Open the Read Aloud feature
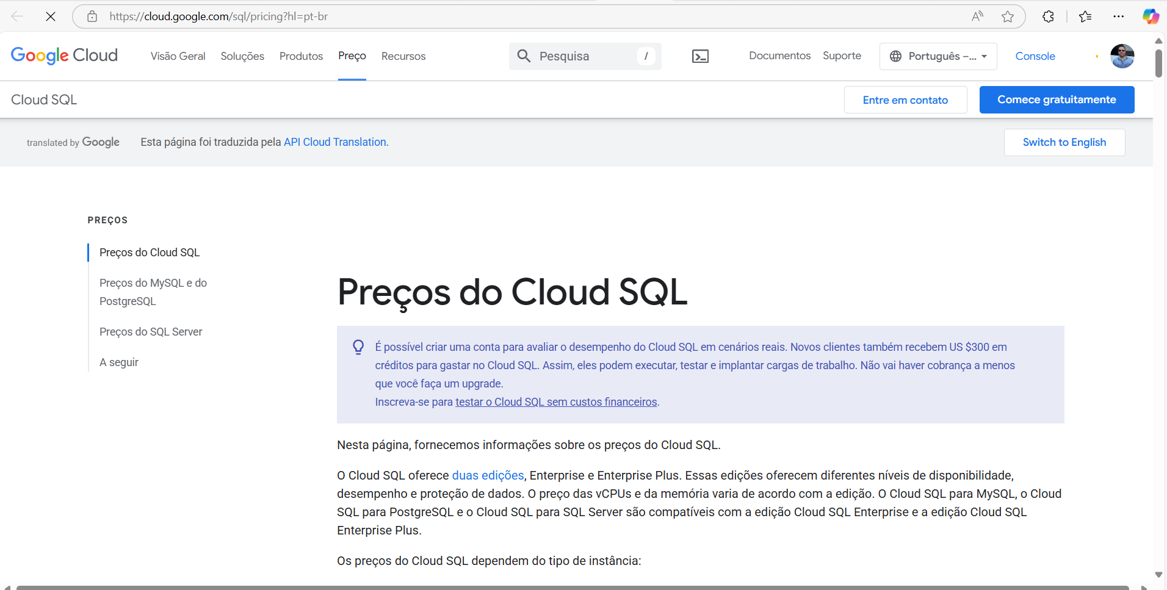The height and width of the screenshot is (590, 1167). pyautogui.click(x=977, y=16)
